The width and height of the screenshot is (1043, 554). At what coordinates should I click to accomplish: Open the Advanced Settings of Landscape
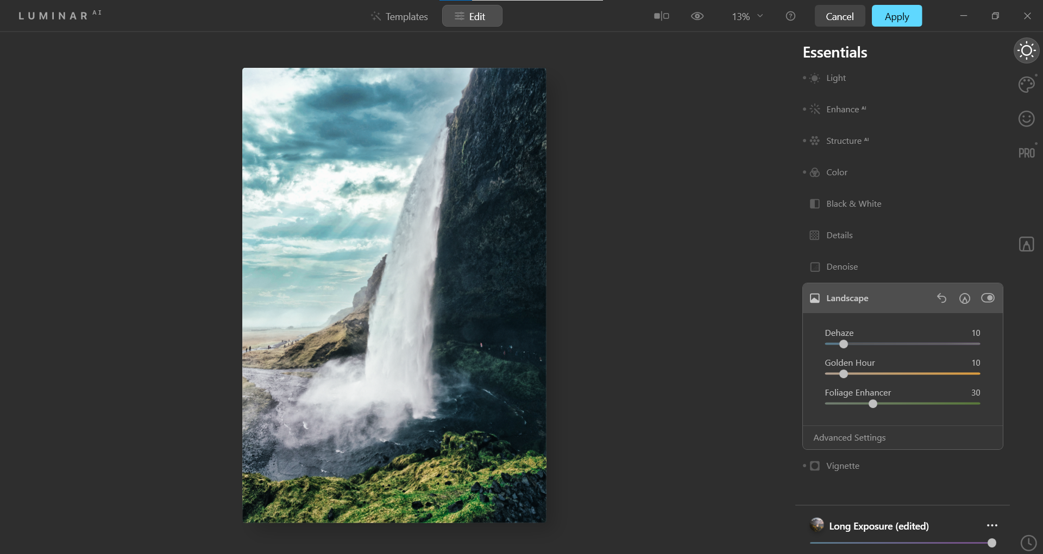[849, 437]
